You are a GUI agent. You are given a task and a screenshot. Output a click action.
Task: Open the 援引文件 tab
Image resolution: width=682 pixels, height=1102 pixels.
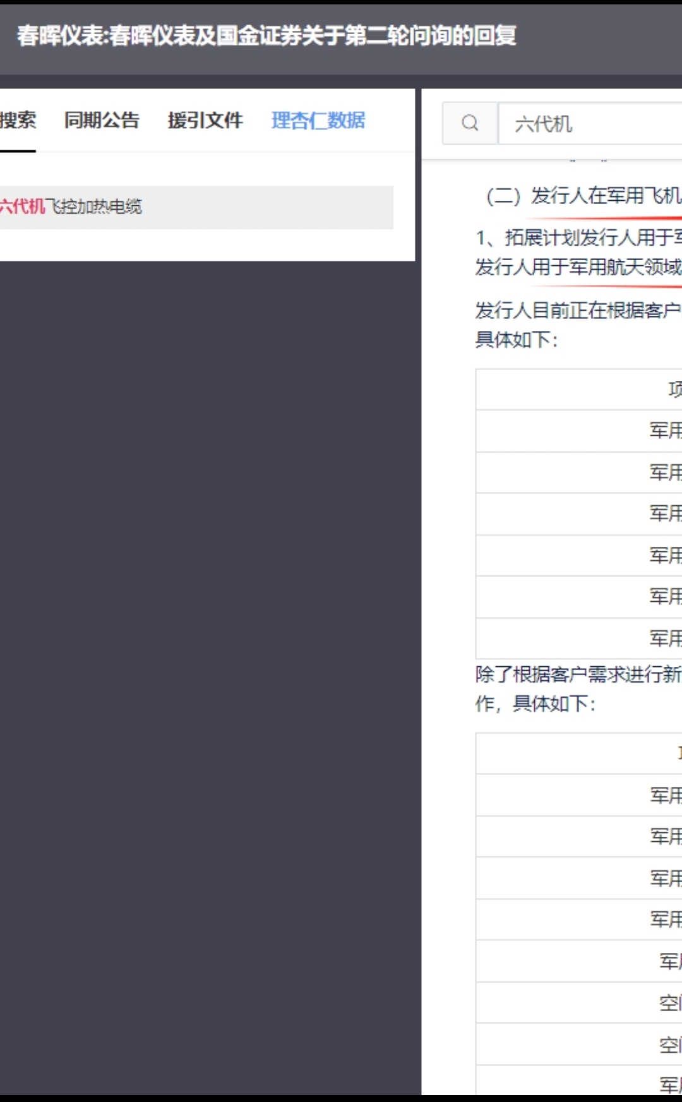click(x=205, y=120)
